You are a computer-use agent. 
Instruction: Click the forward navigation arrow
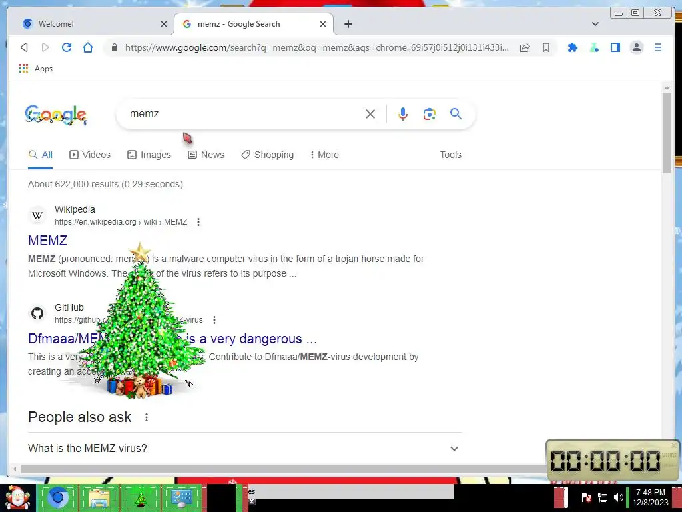45,47
